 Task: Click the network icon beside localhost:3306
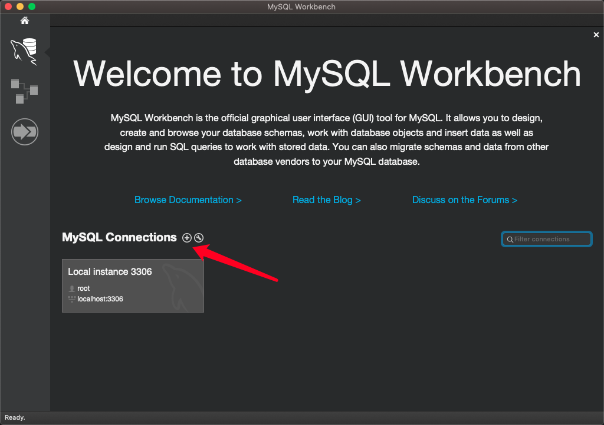tap(71, 299)
